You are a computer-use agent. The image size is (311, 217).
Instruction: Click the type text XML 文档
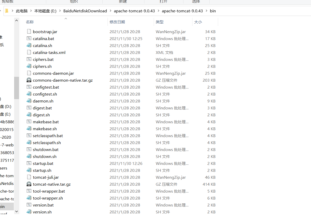click(164, 52)
